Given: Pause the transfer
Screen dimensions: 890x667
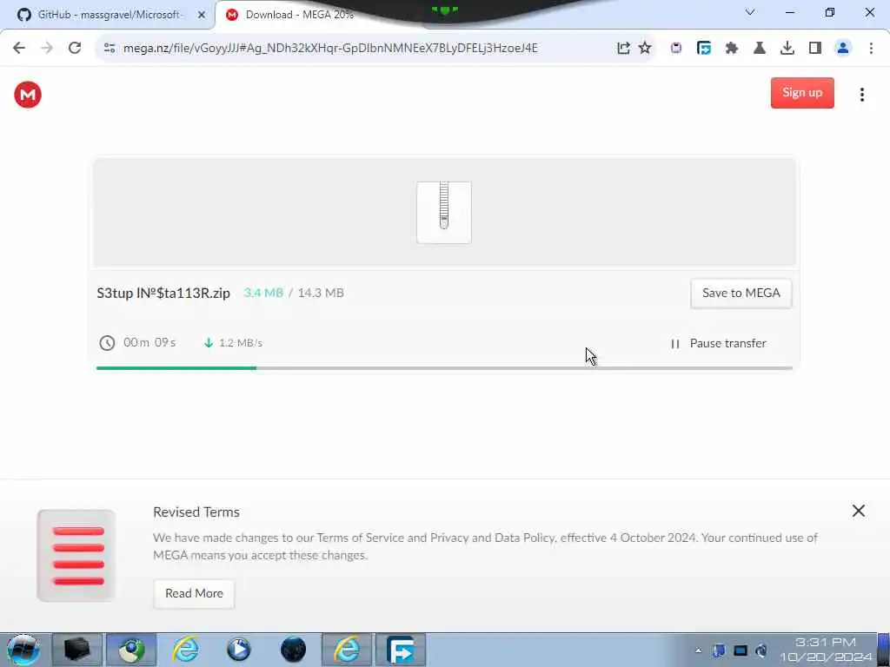Looking at the screenshot, I should (x=718, y=344).
